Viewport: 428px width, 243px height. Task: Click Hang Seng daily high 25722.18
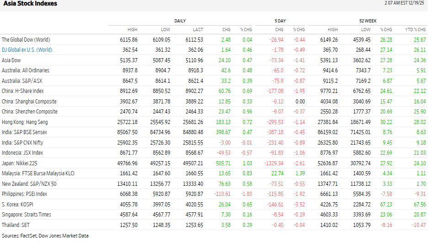pyautogui.click(x=128, y=122)
